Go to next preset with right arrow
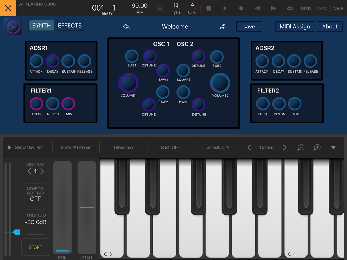Image resolution: width=347 pixels, height=260 pixels. (223, 27)
